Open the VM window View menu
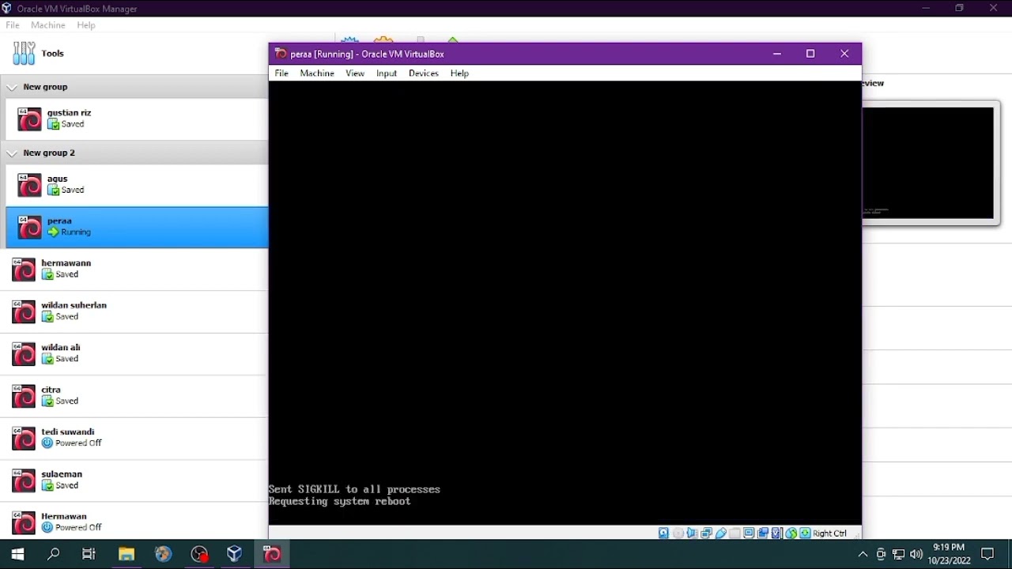Viewport: 1012px width, 569px height. point(355,73)
